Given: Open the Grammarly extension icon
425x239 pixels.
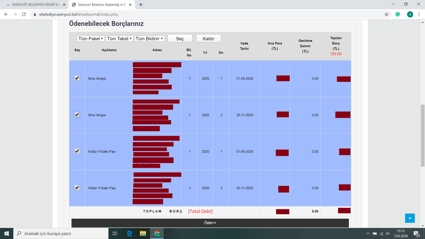Looking at the screenshot, I should click(398, 14).
